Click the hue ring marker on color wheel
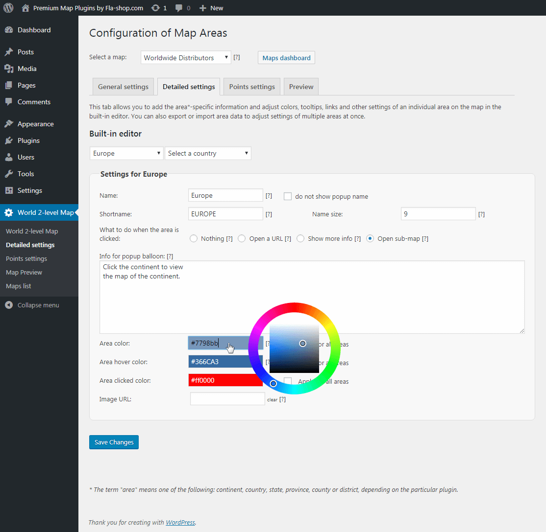The image size is (546, 532). (x=273, y=384)
